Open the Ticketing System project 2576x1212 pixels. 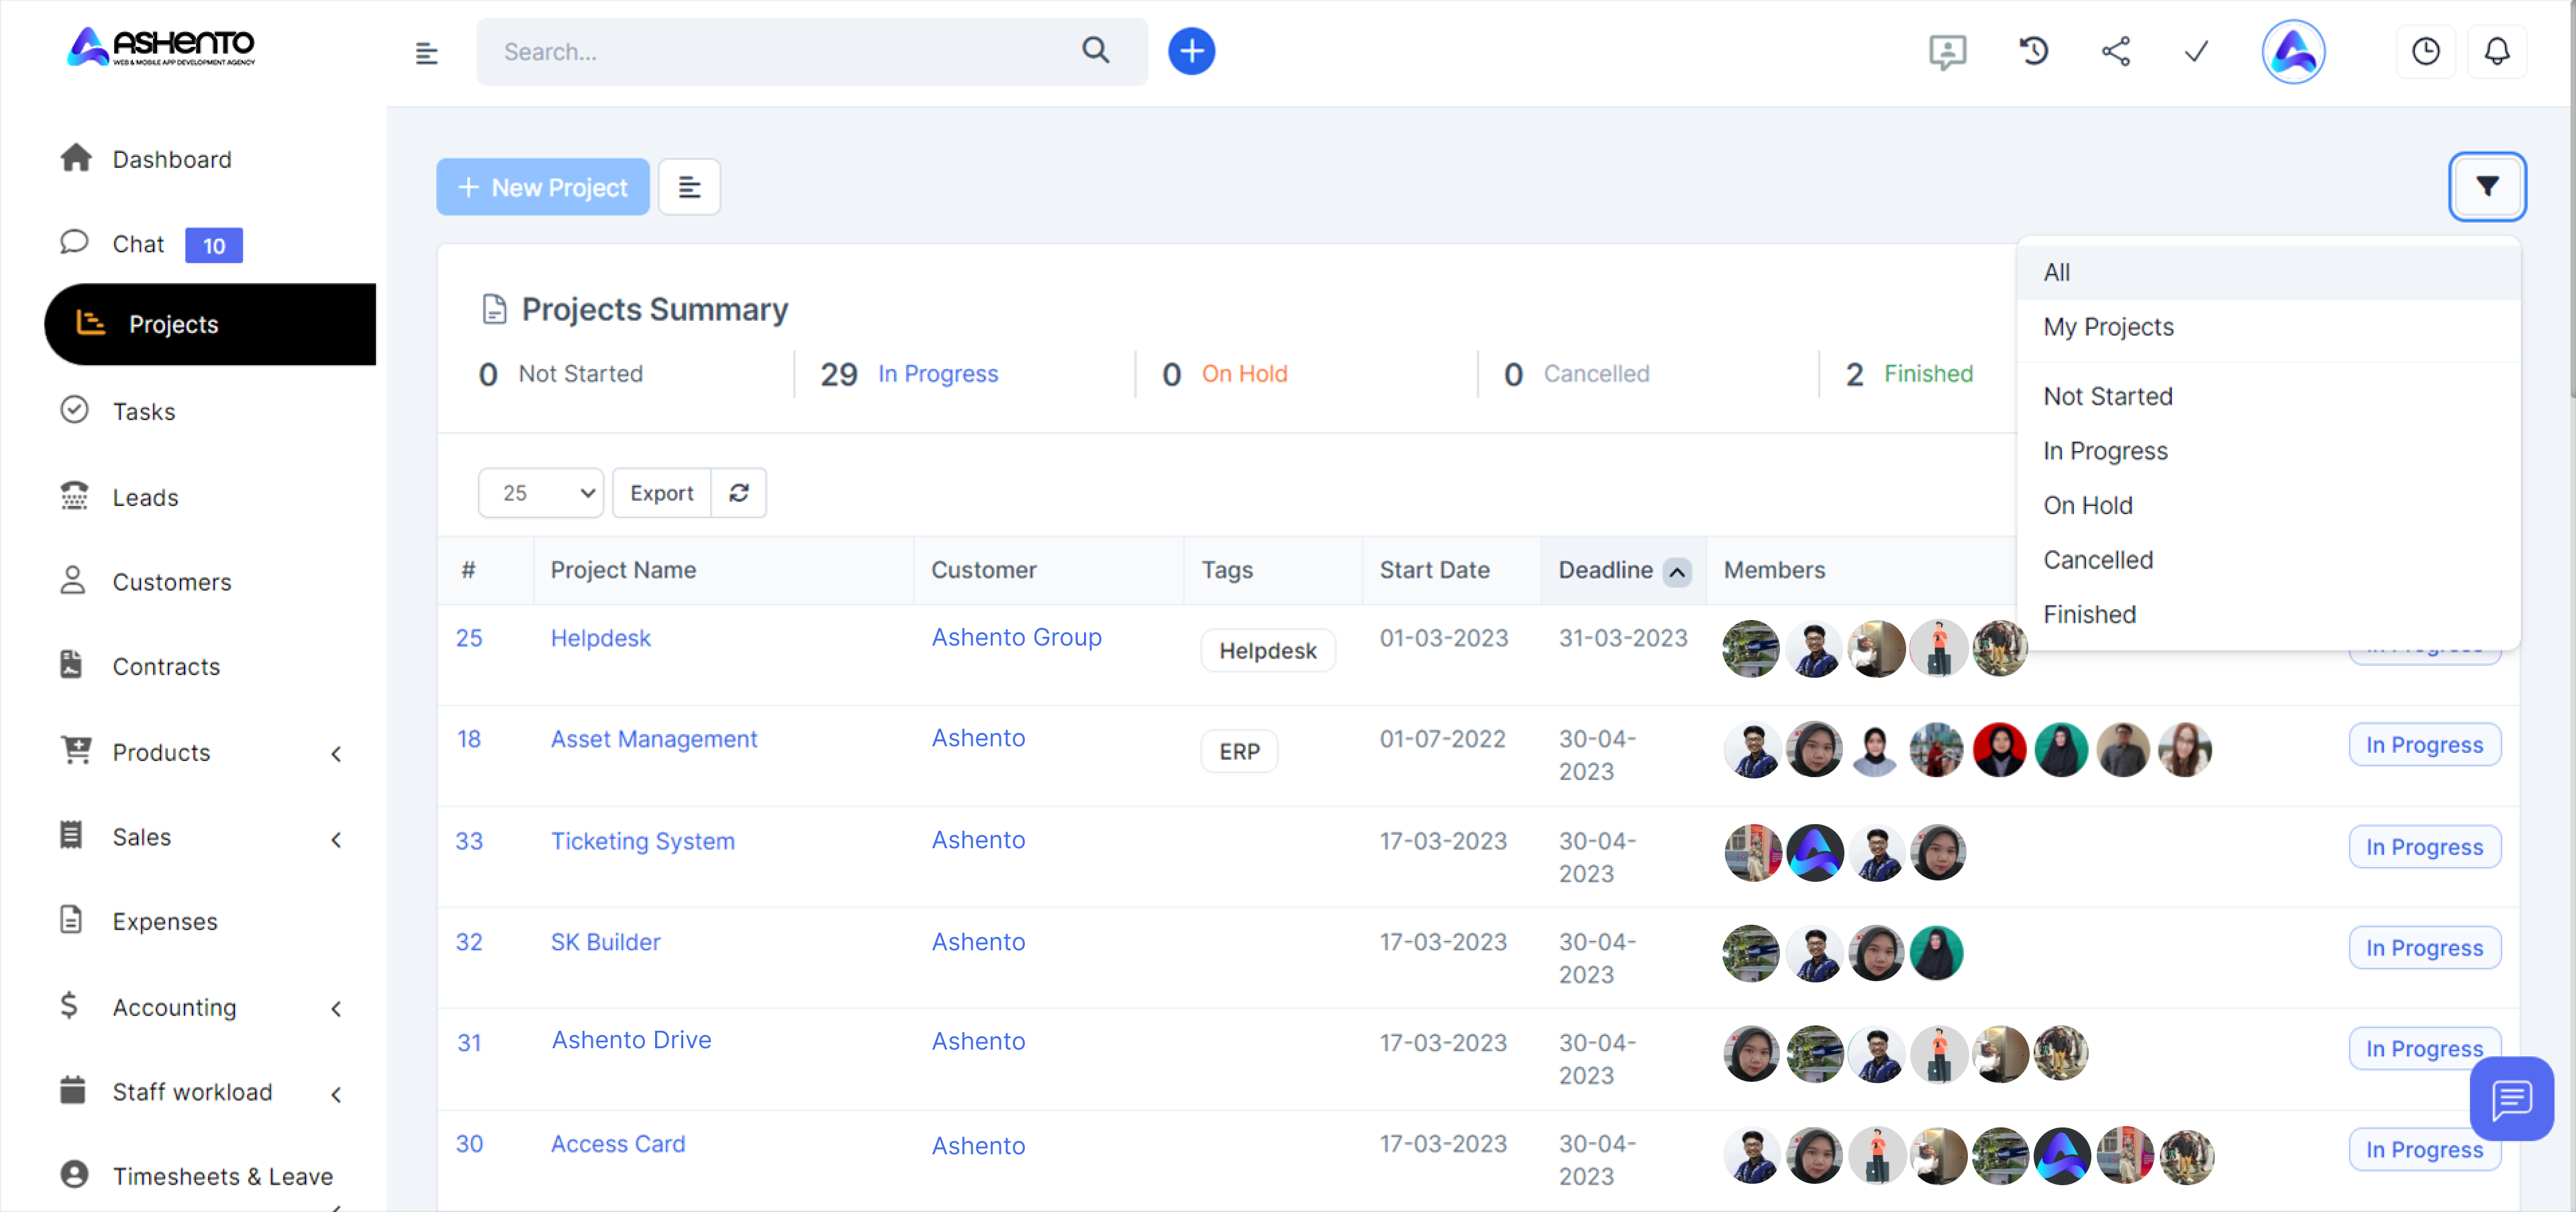pos(642,841)
